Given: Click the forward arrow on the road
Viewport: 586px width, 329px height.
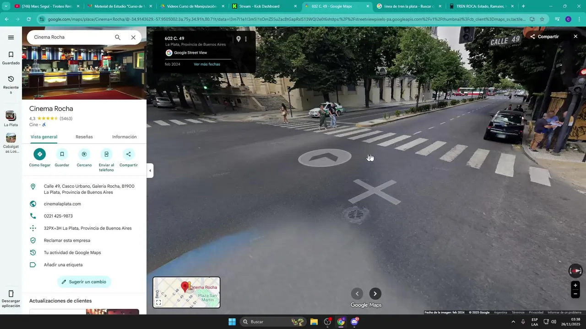Looking at the screenshot, I should tap(325, 158).
